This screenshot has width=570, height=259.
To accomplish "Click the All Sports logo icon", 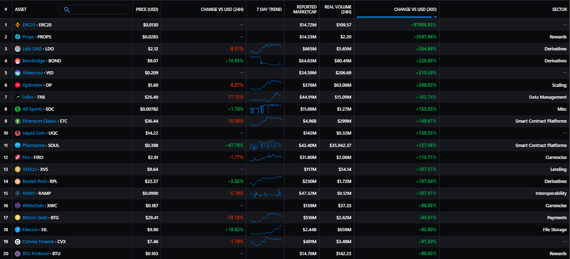I will (x=17, y=109).
